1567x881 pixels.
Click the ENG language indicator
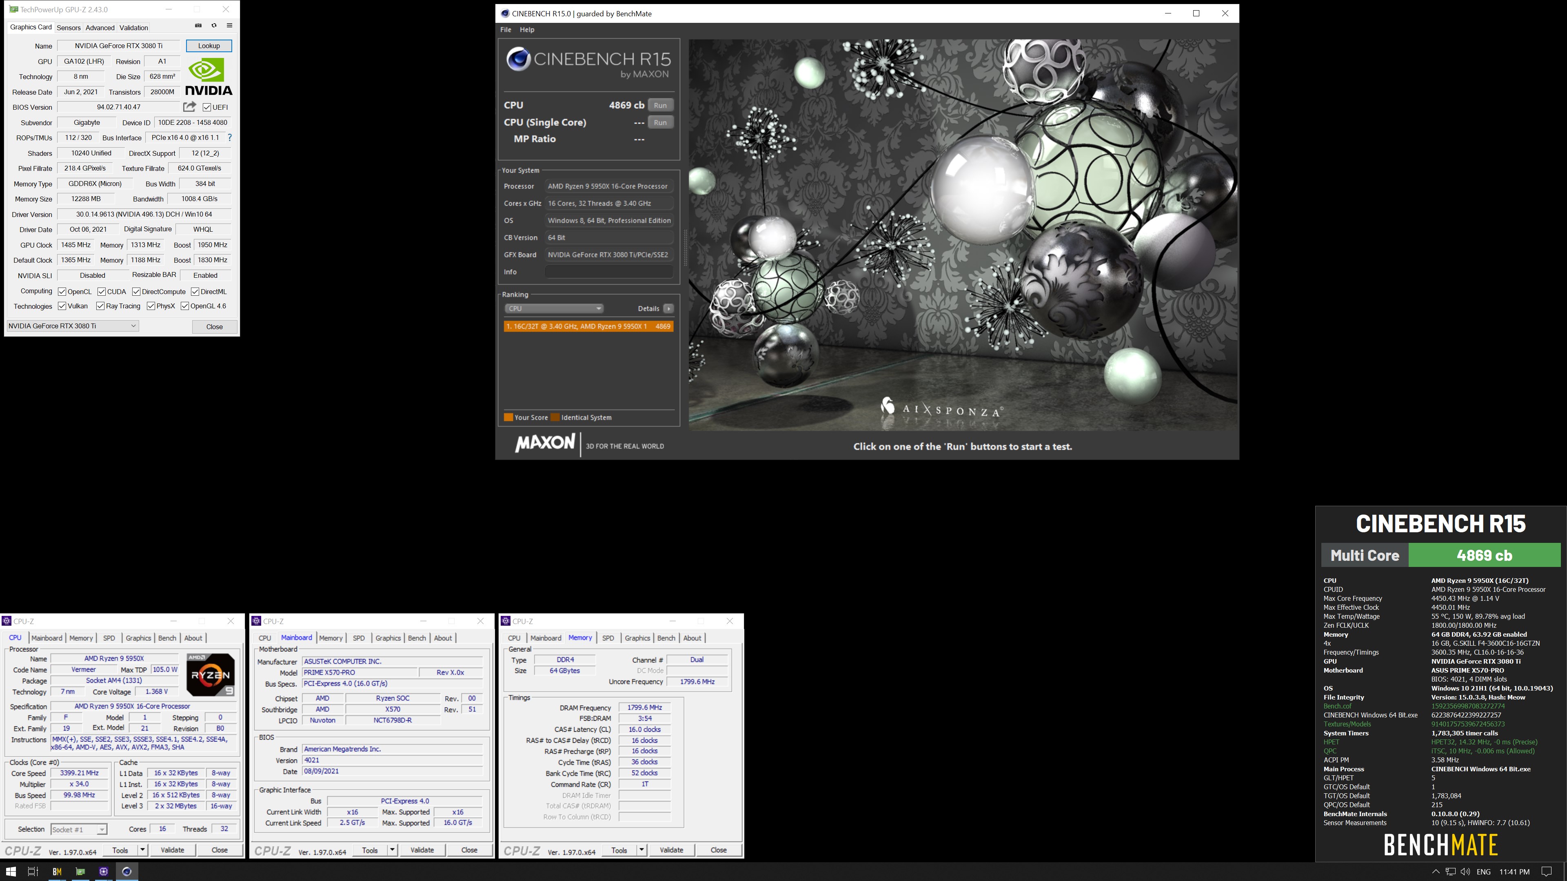pos(1484,871)
